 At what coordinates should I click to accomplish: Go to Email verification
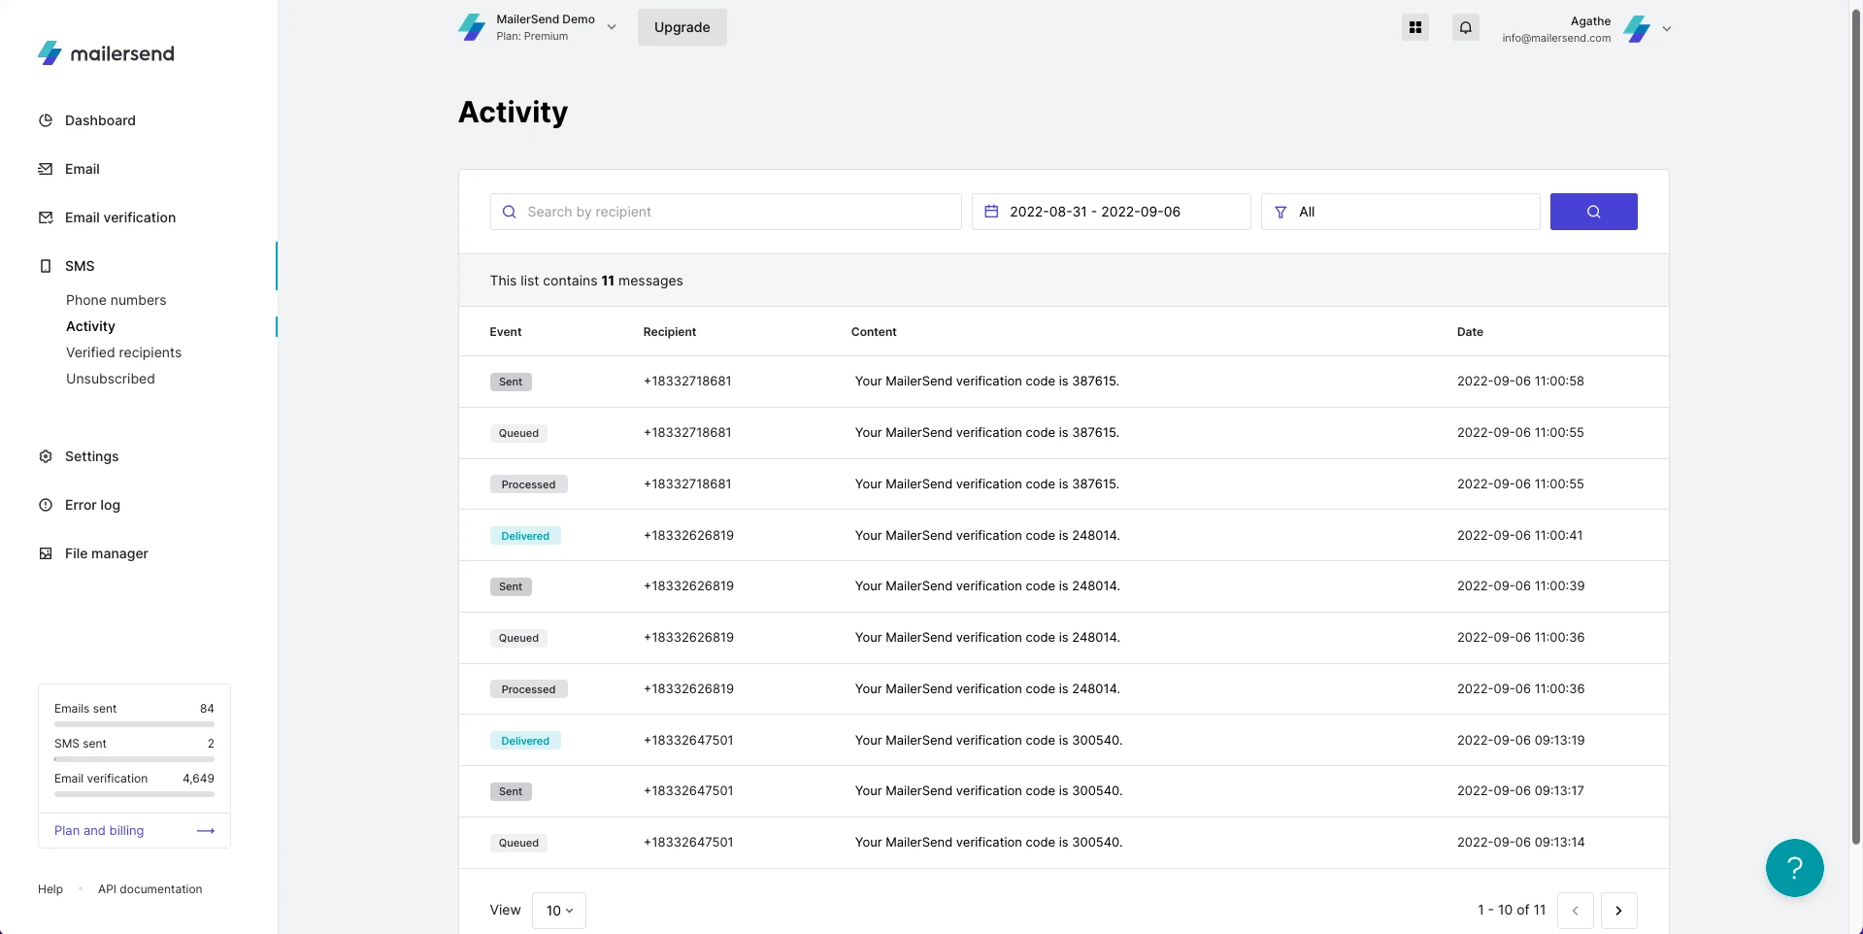[x=120, y=217]
